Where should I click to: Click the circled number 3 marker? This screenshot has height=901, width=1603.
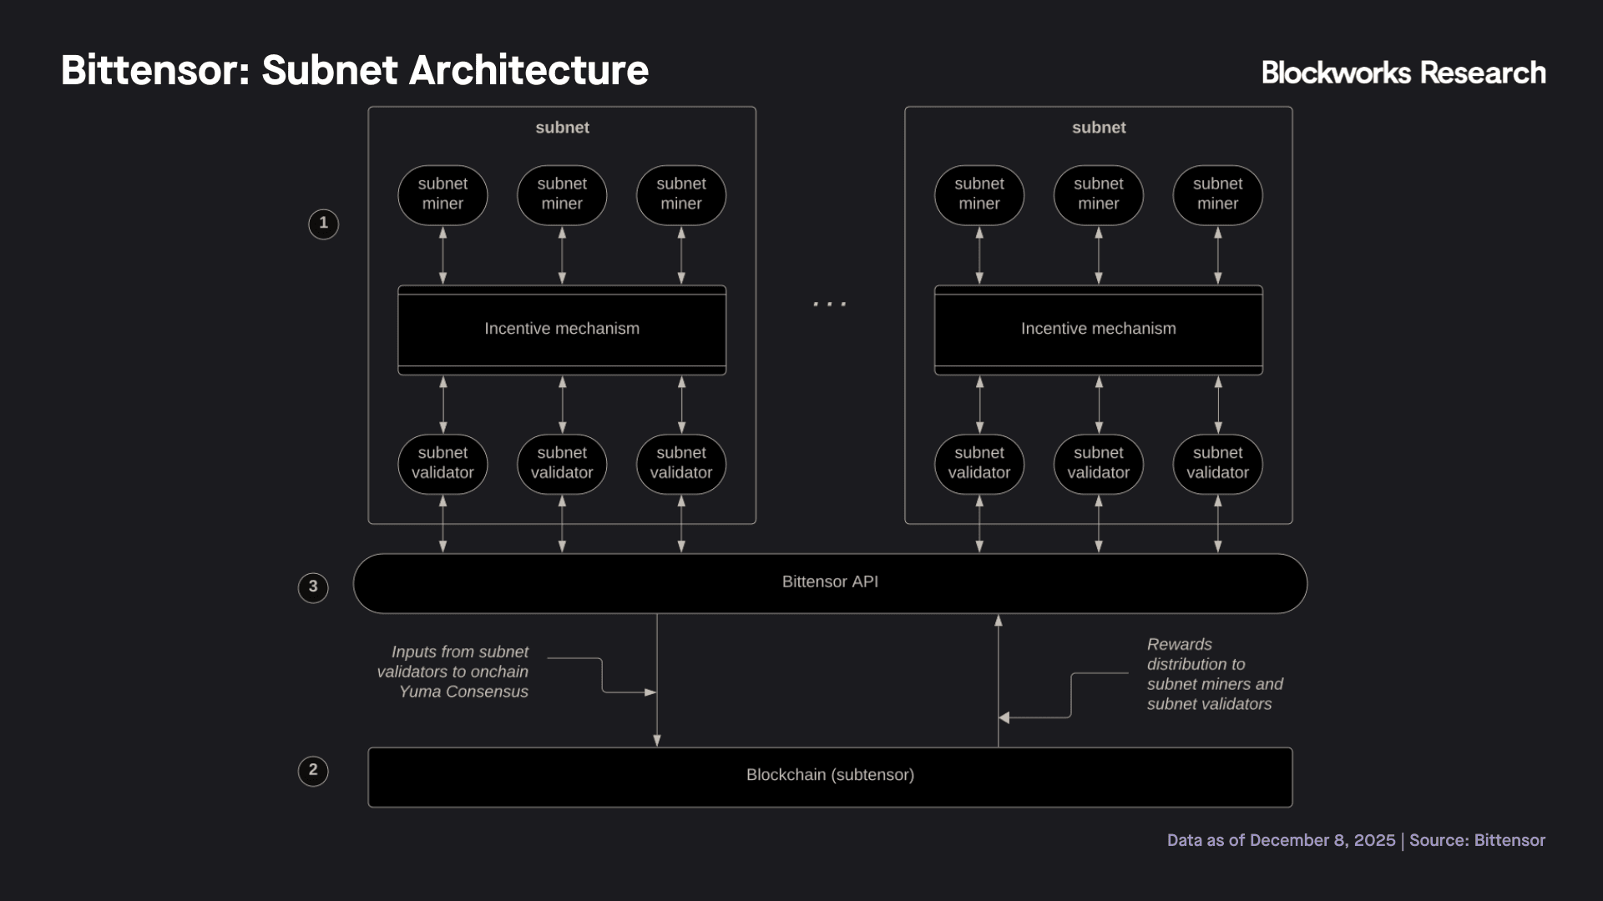(x=313, y=587)
